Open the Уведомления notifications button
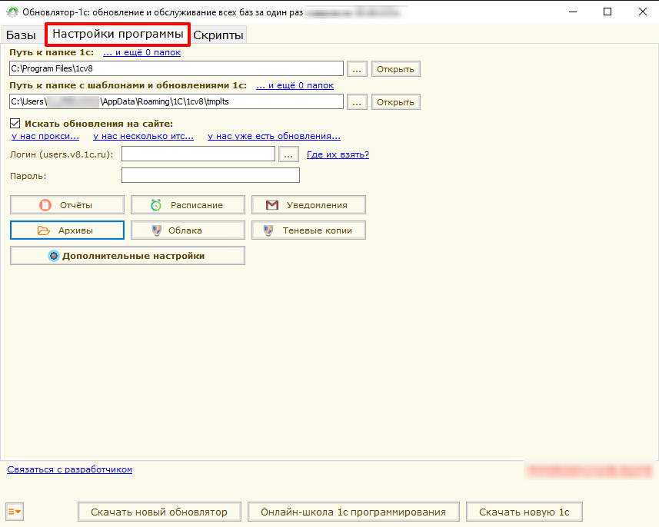 (x=308, y=205)
